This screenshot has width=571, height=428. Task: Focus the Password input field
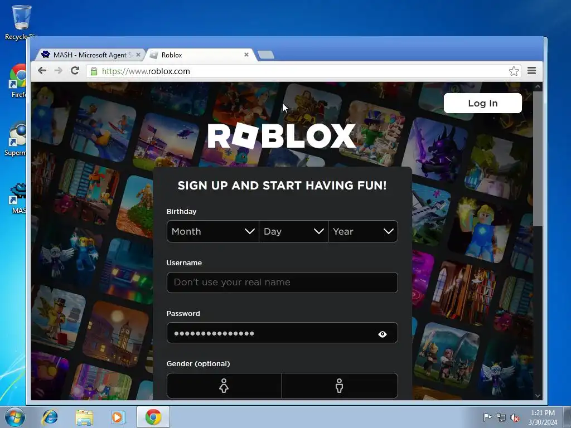282,333
